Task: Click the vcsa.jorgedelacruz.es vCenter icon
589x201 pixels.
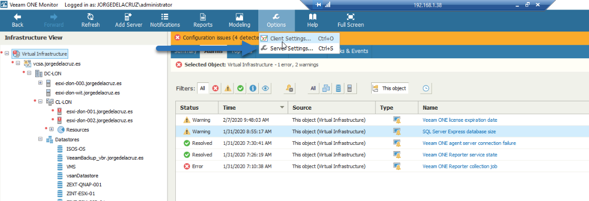Action: [27, 64]
